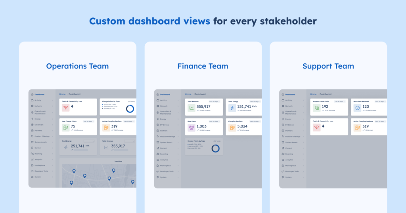This screenshot has width=406, height=213.
Task: Open Last 30 days dropdown on Finance Total Revenue card
Action: [214, 102]
